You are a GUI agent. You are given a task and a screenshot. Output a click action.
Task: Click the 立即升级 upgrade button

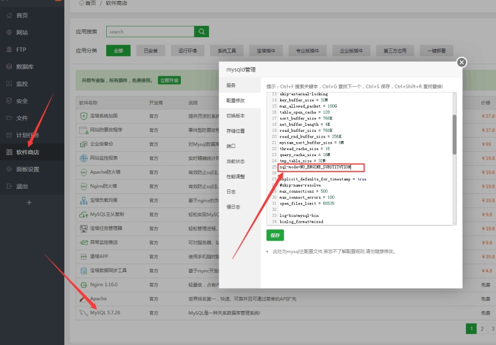169,81
